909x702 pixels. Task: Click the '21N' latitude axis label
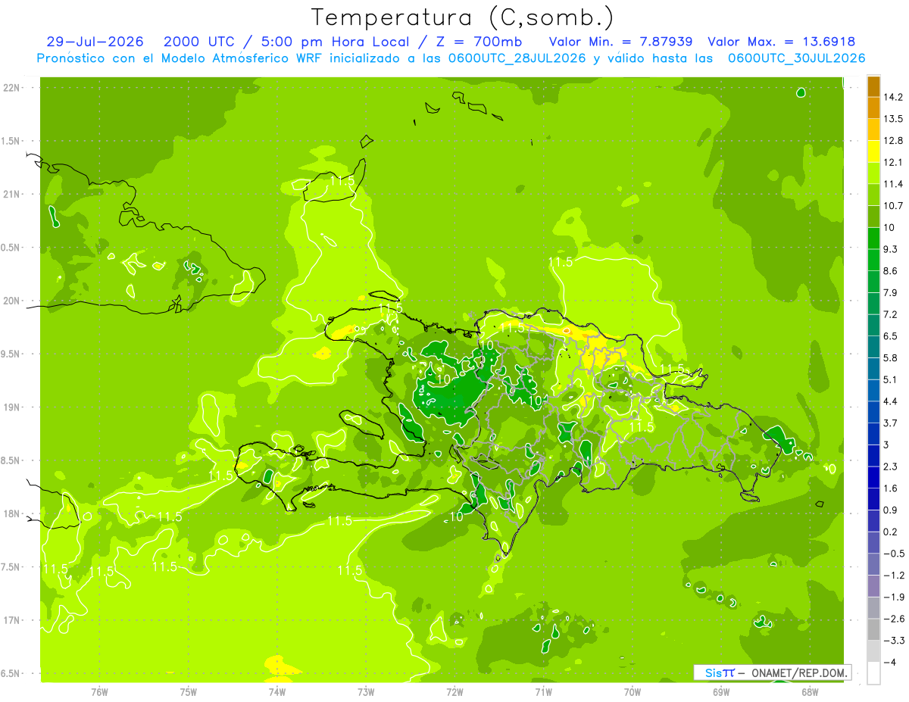[x=11, y=194]
